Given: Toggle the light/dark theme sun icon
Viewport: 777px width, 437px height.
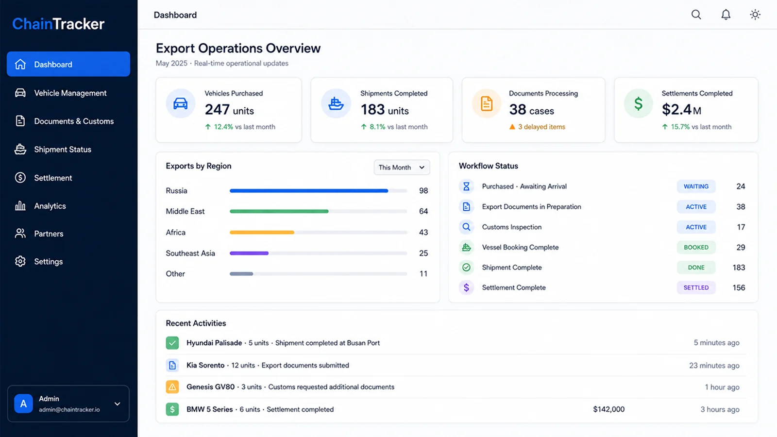Looking at the screenshot, I should (x=755, y=15).
